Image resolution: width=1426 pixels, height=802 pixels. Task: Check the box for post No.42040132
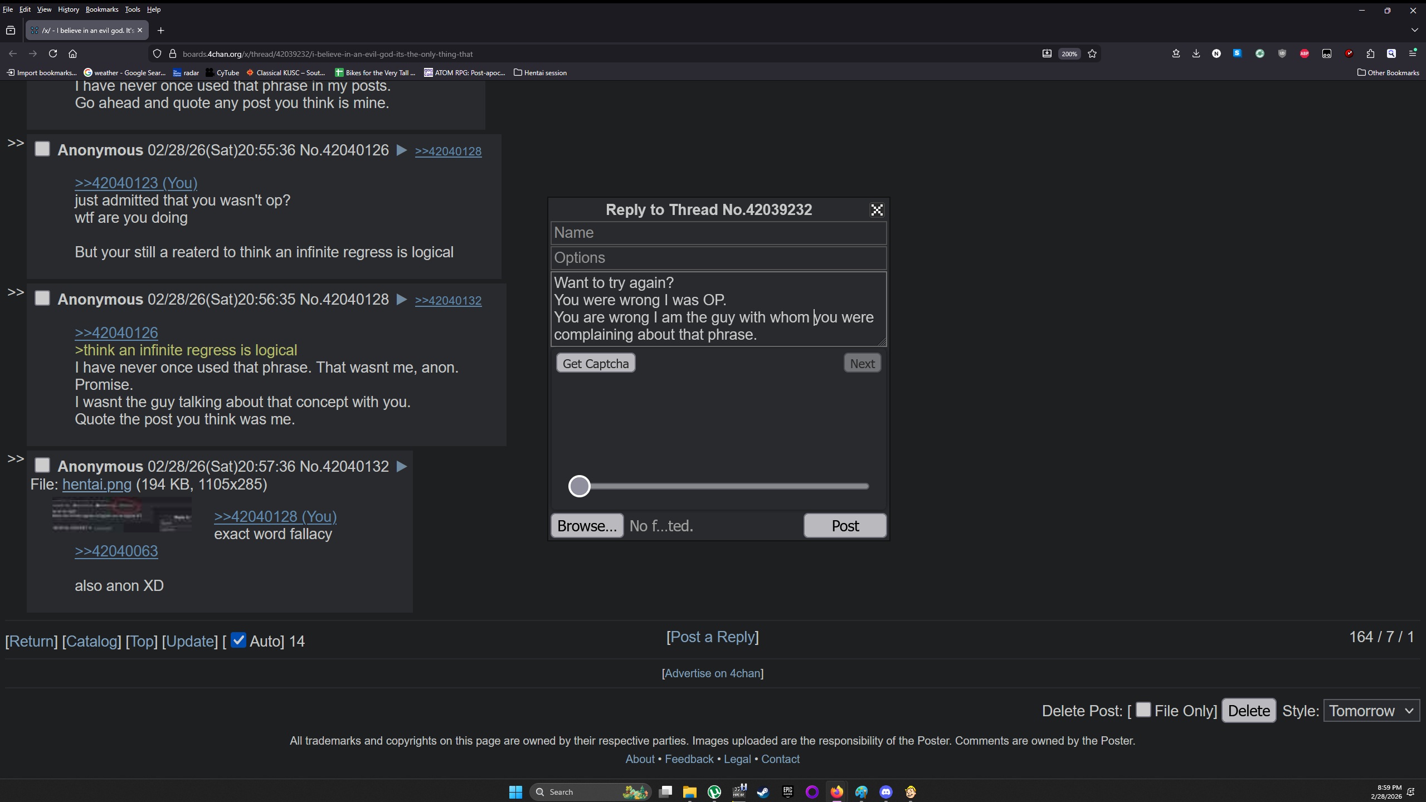click(x=42, y=465)
